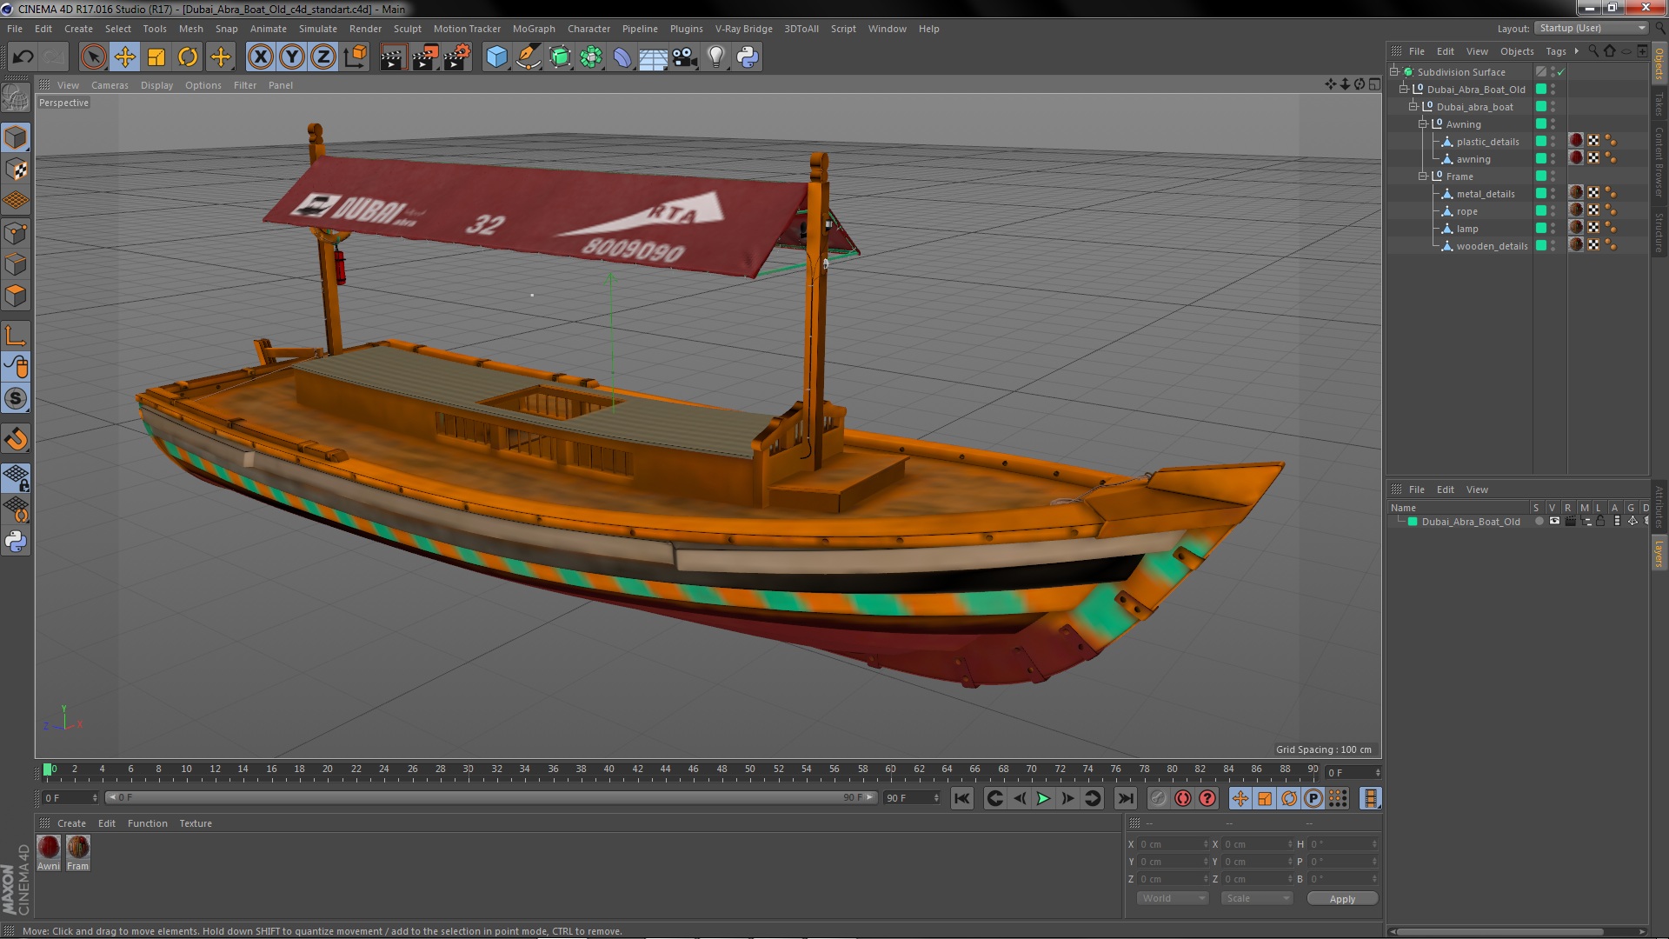Toggle visibility dots for awning object
Viewport: 1669px width, 939px height.
(1553, 158)
